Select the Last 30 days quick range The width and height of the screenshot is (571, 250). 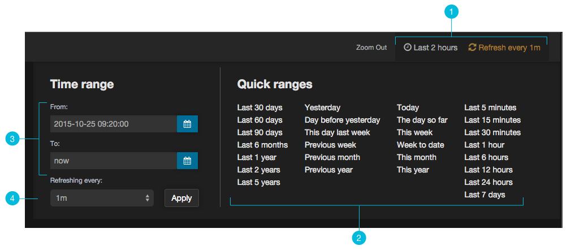(259, 107)
